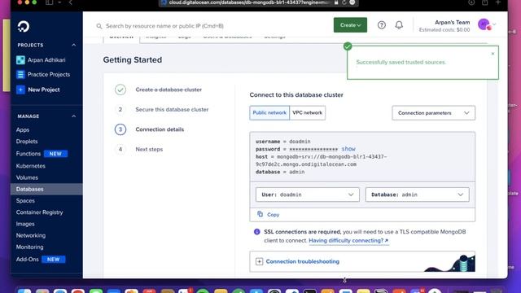Click the Practice Projects icon
This screenshot has width=521, height=293.
pos(20,74)
